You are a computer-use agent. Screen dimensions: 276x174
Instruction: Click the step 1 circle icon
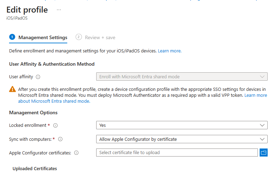click(x=12, y=37)
